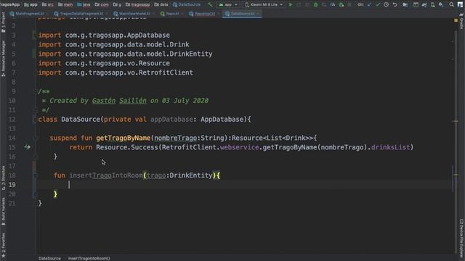Click the app breadcrumb in the navigation bar
This screenshot has width=465, height=261.
(31, 4)
